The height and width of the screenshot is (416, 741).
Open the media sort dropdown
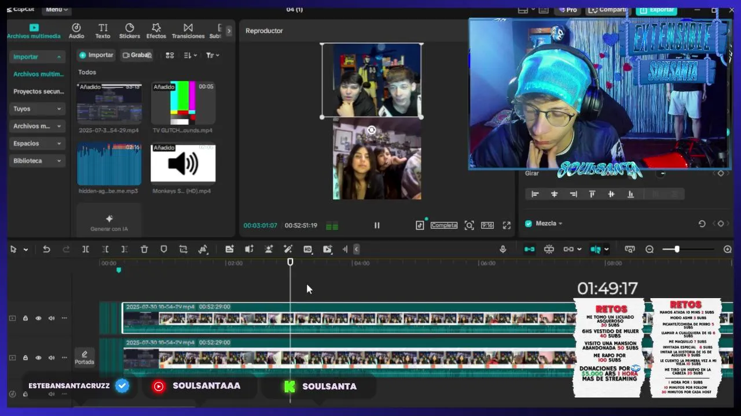coord(190,55)
